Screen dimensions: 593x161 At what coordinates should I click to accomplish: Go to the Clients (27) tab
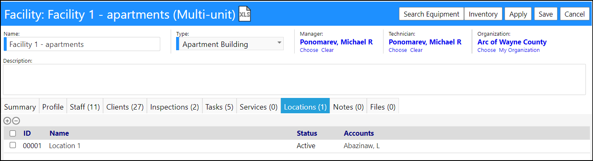125,107
